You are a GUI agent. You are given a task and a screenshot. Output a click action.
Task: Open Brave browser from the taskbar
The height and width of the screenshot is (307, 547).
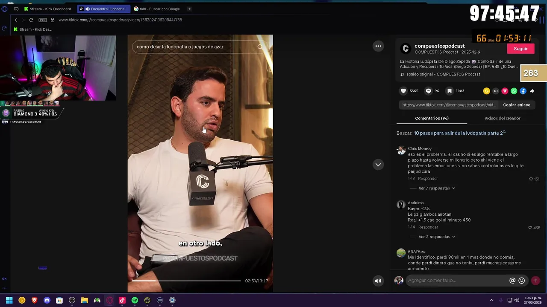point(35,301)
